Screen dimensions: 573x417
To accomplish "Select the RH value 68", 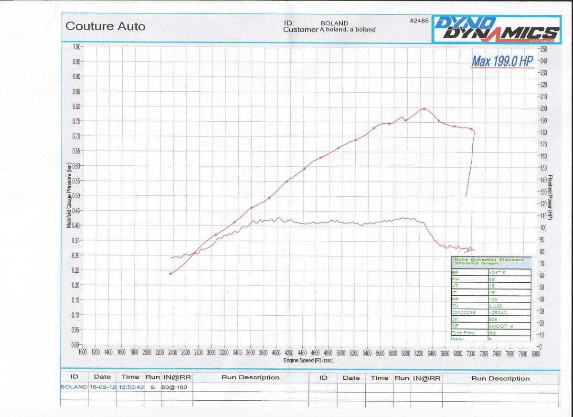I will pyautogui.click(x=492, y=279).
